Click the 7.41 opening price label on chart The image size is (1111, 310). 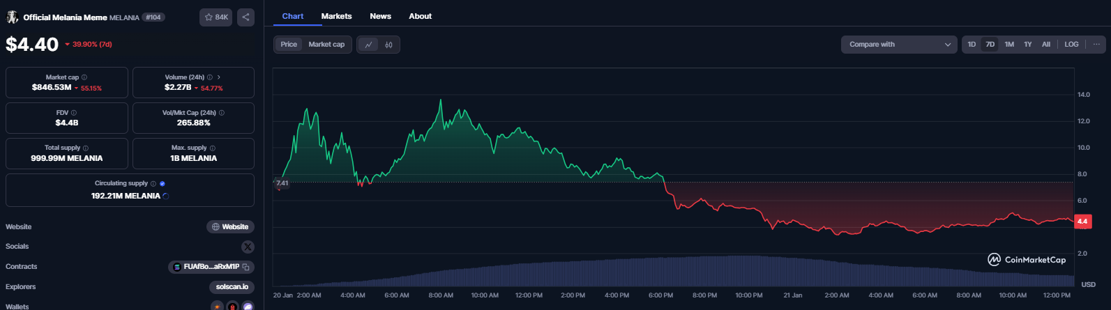(x=282, y=183)
